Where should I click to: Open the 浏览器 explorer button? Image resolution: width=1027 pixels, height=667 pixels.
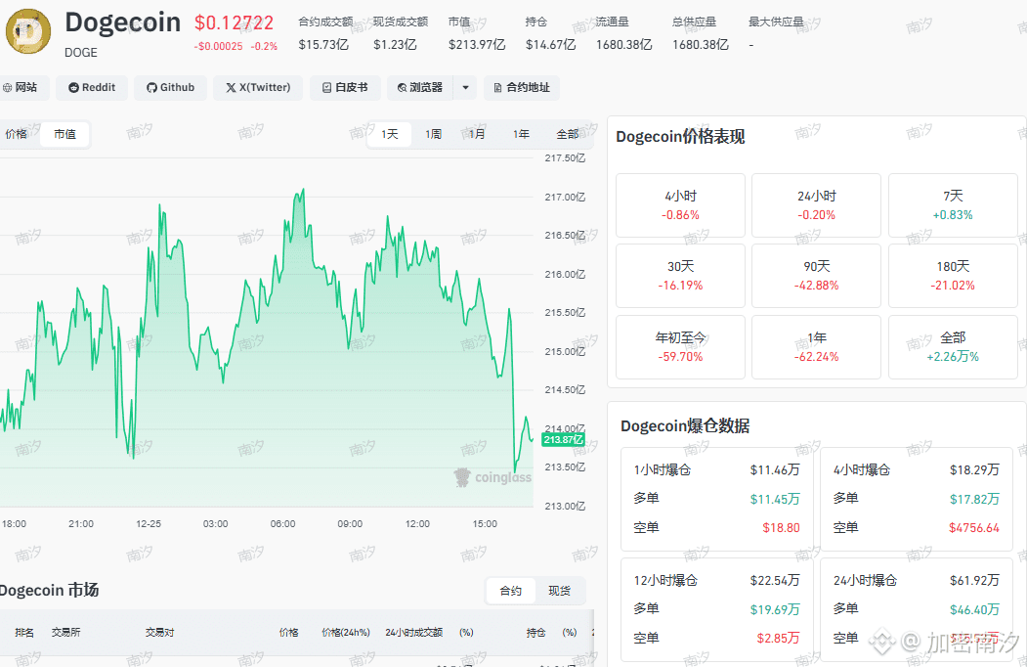point(420,87)
